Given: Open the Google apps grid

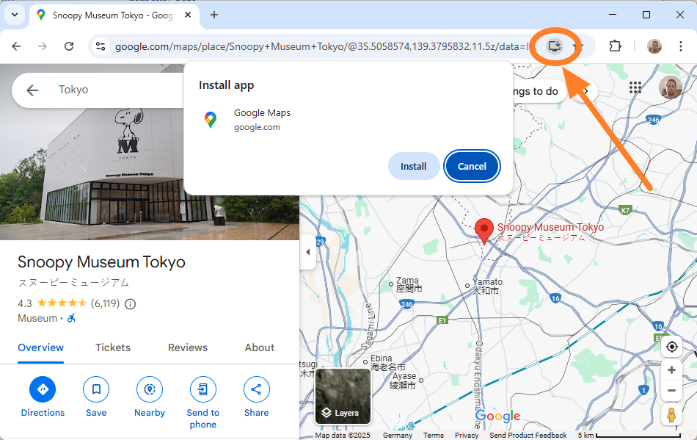Looking at the screenshot, I should point(635,87).
